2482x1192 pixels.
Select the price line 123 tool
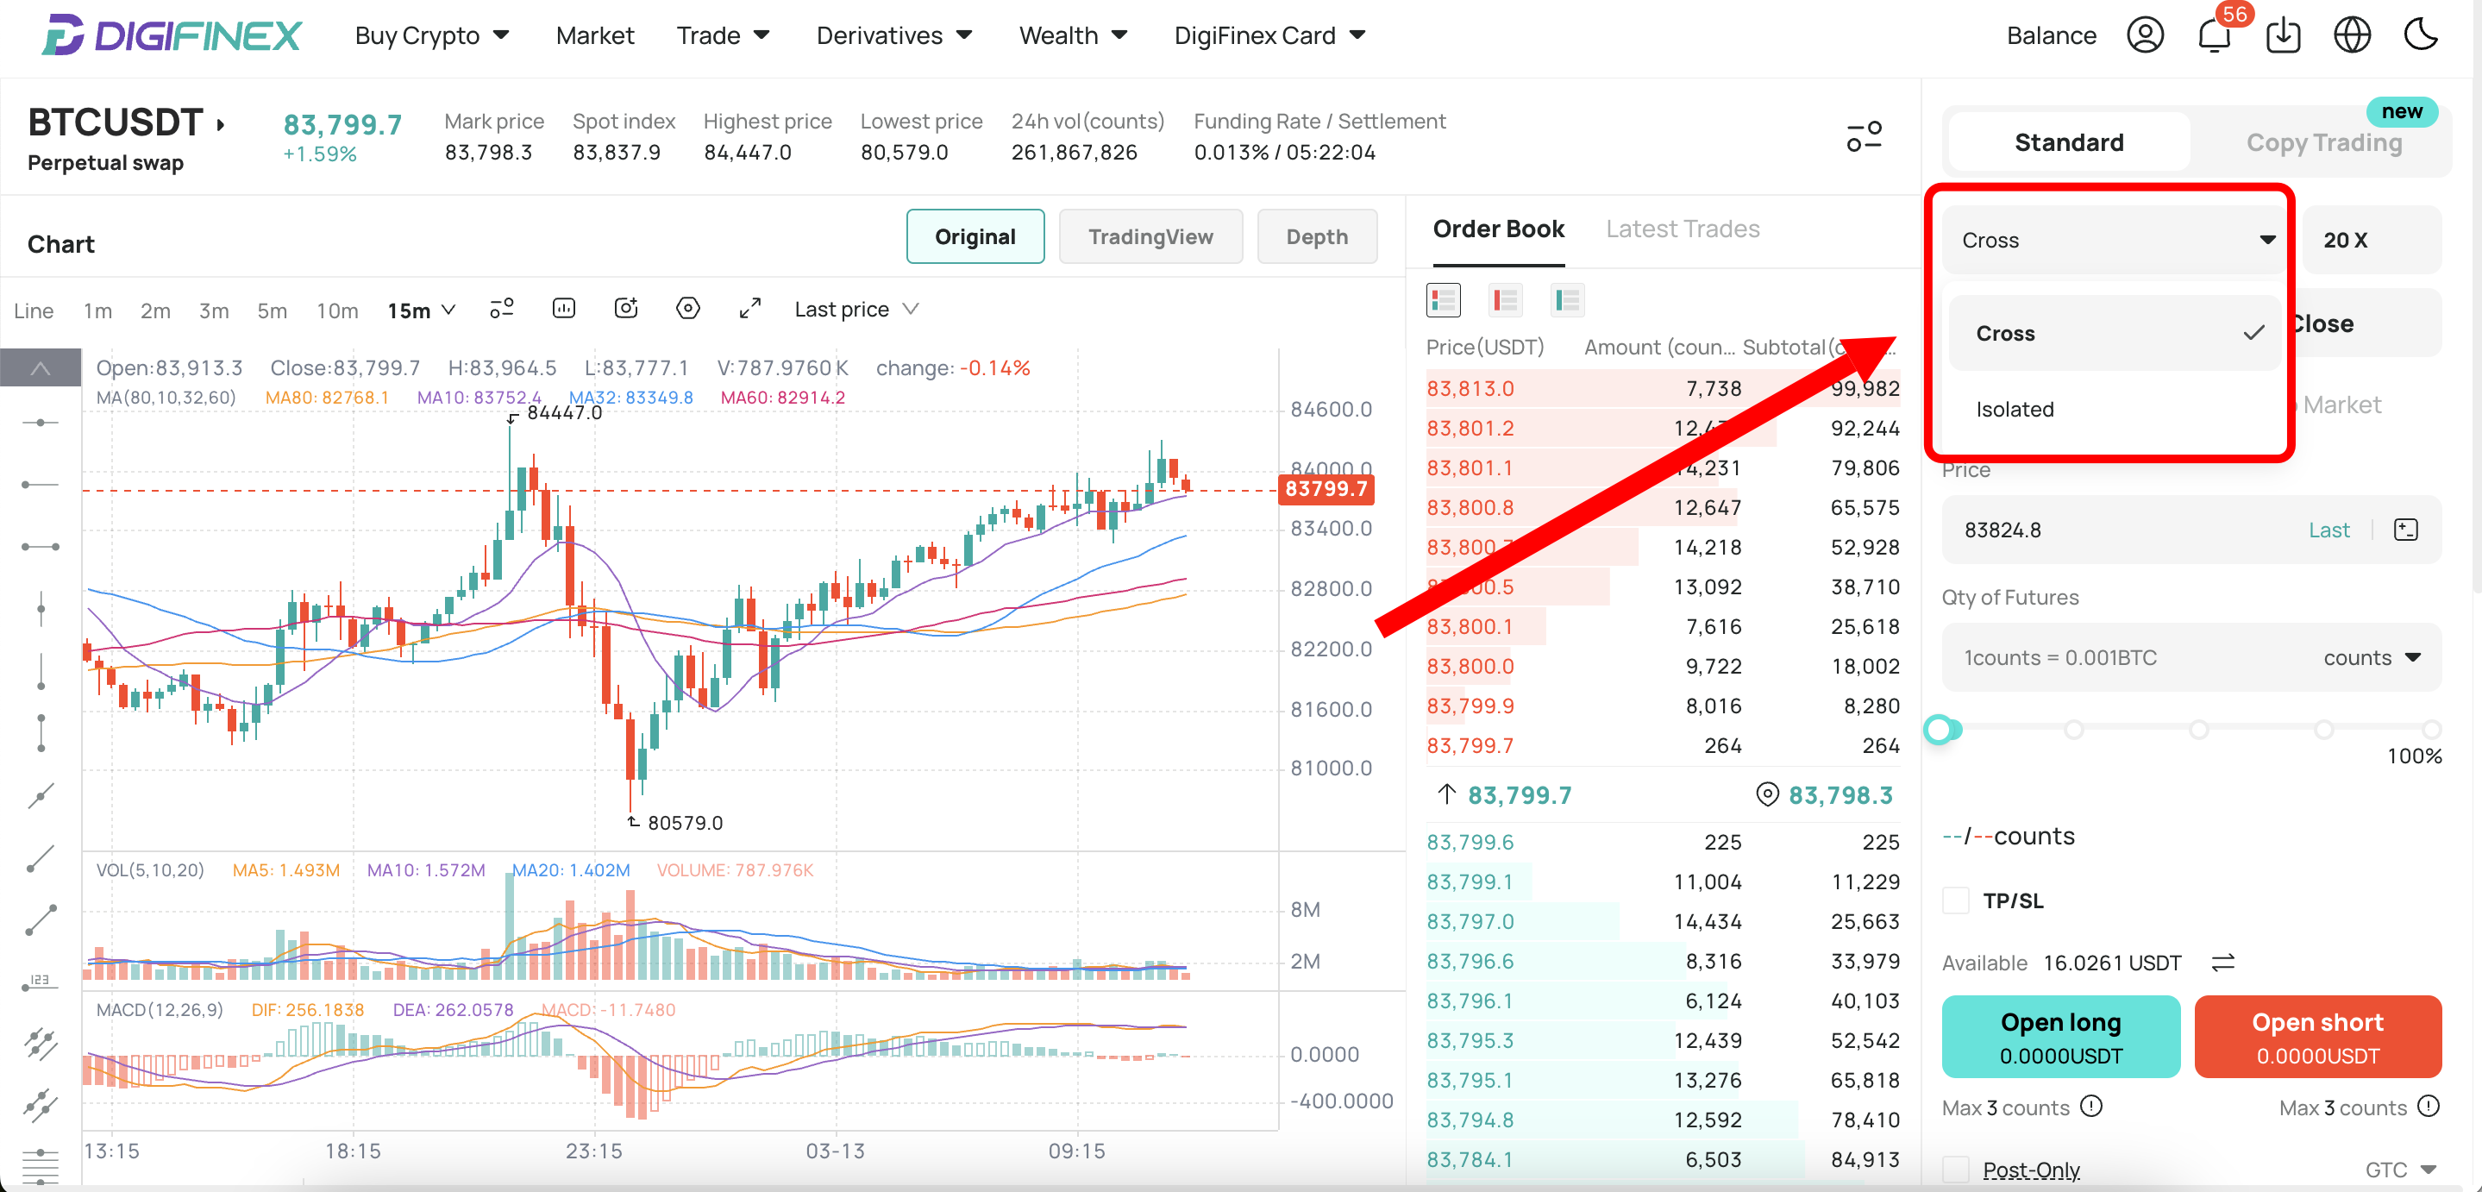coord(41,982)
